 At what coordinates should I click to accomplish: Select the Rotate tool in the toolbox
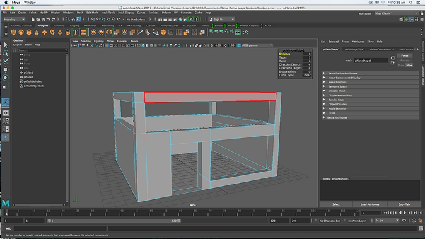[6, 78]
